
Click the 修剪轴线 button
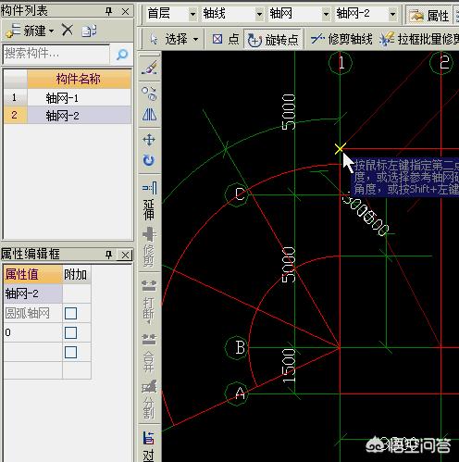pyautogui.click(x=341, y=39)
